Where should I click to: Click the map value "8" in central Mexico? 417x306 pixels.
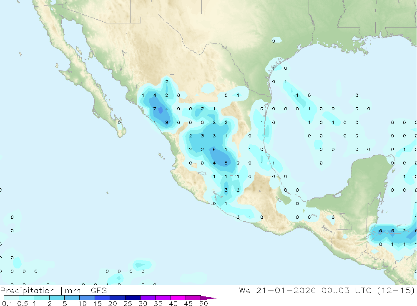point(226,163)
